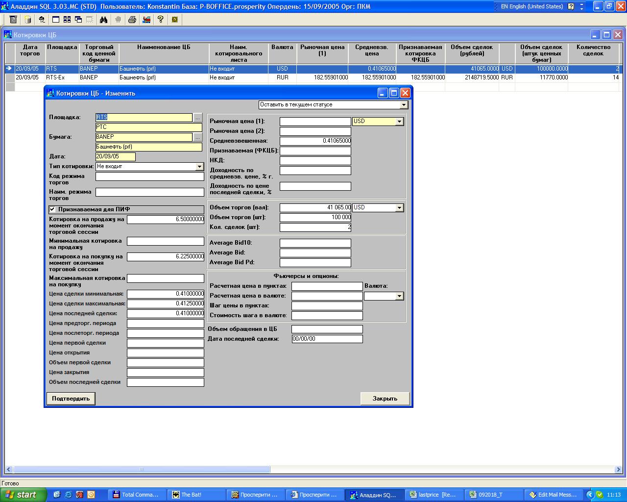
Task: Click the red export toolbar icon
Action: 146,20
